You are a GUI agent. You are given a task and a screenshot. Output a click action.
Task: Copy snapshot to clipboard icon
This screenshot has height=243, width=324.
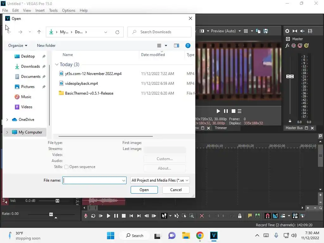click(x=258, y=31)
